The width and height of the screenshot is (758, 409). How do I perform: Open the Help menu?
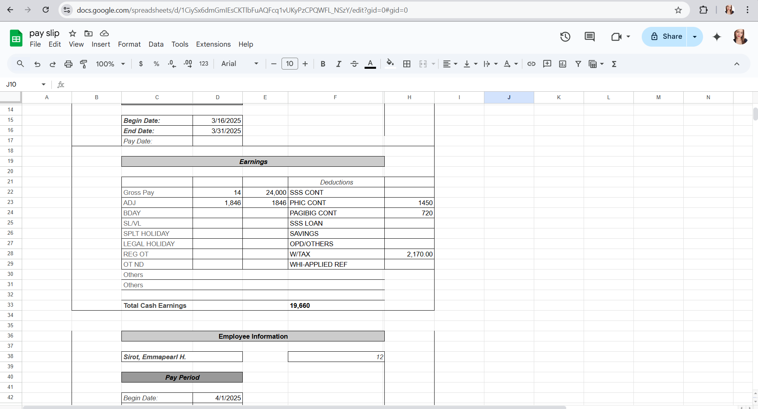(x=246, y=44)
